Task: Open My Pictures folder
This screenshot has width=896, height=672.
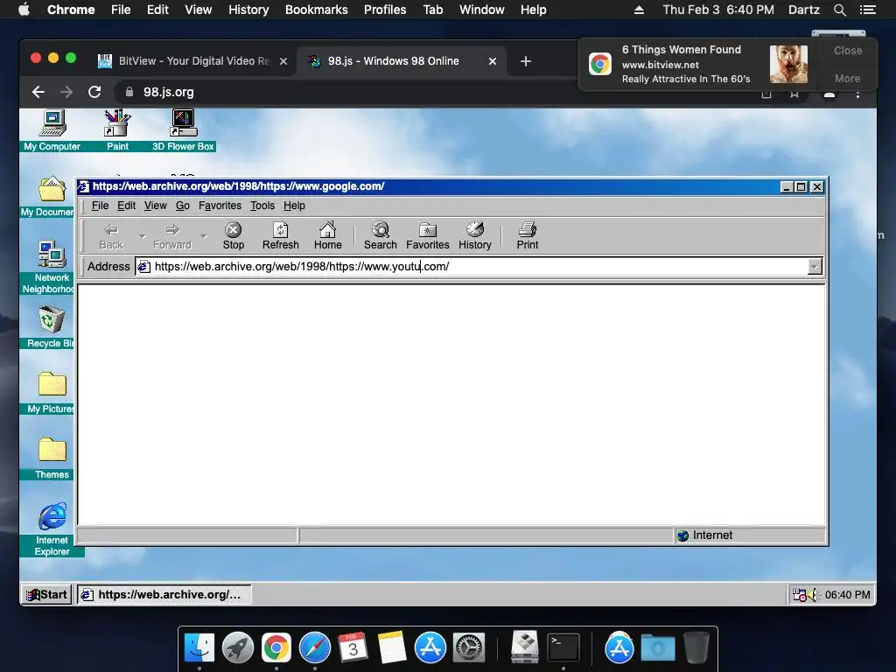Action: (x=50, y=393)
